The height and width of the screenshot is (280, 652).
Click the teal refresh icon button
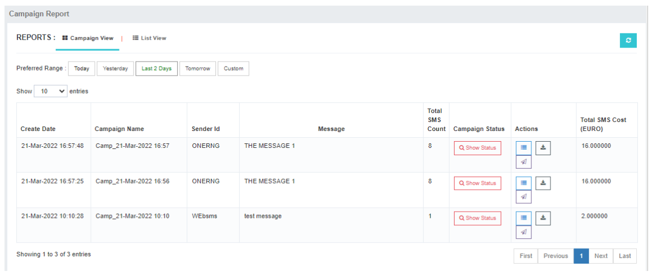[x=628, y=41]
